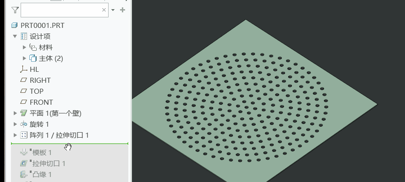
Task: Click the plus icon beside the search box
Action: click(x=122, y=10)
